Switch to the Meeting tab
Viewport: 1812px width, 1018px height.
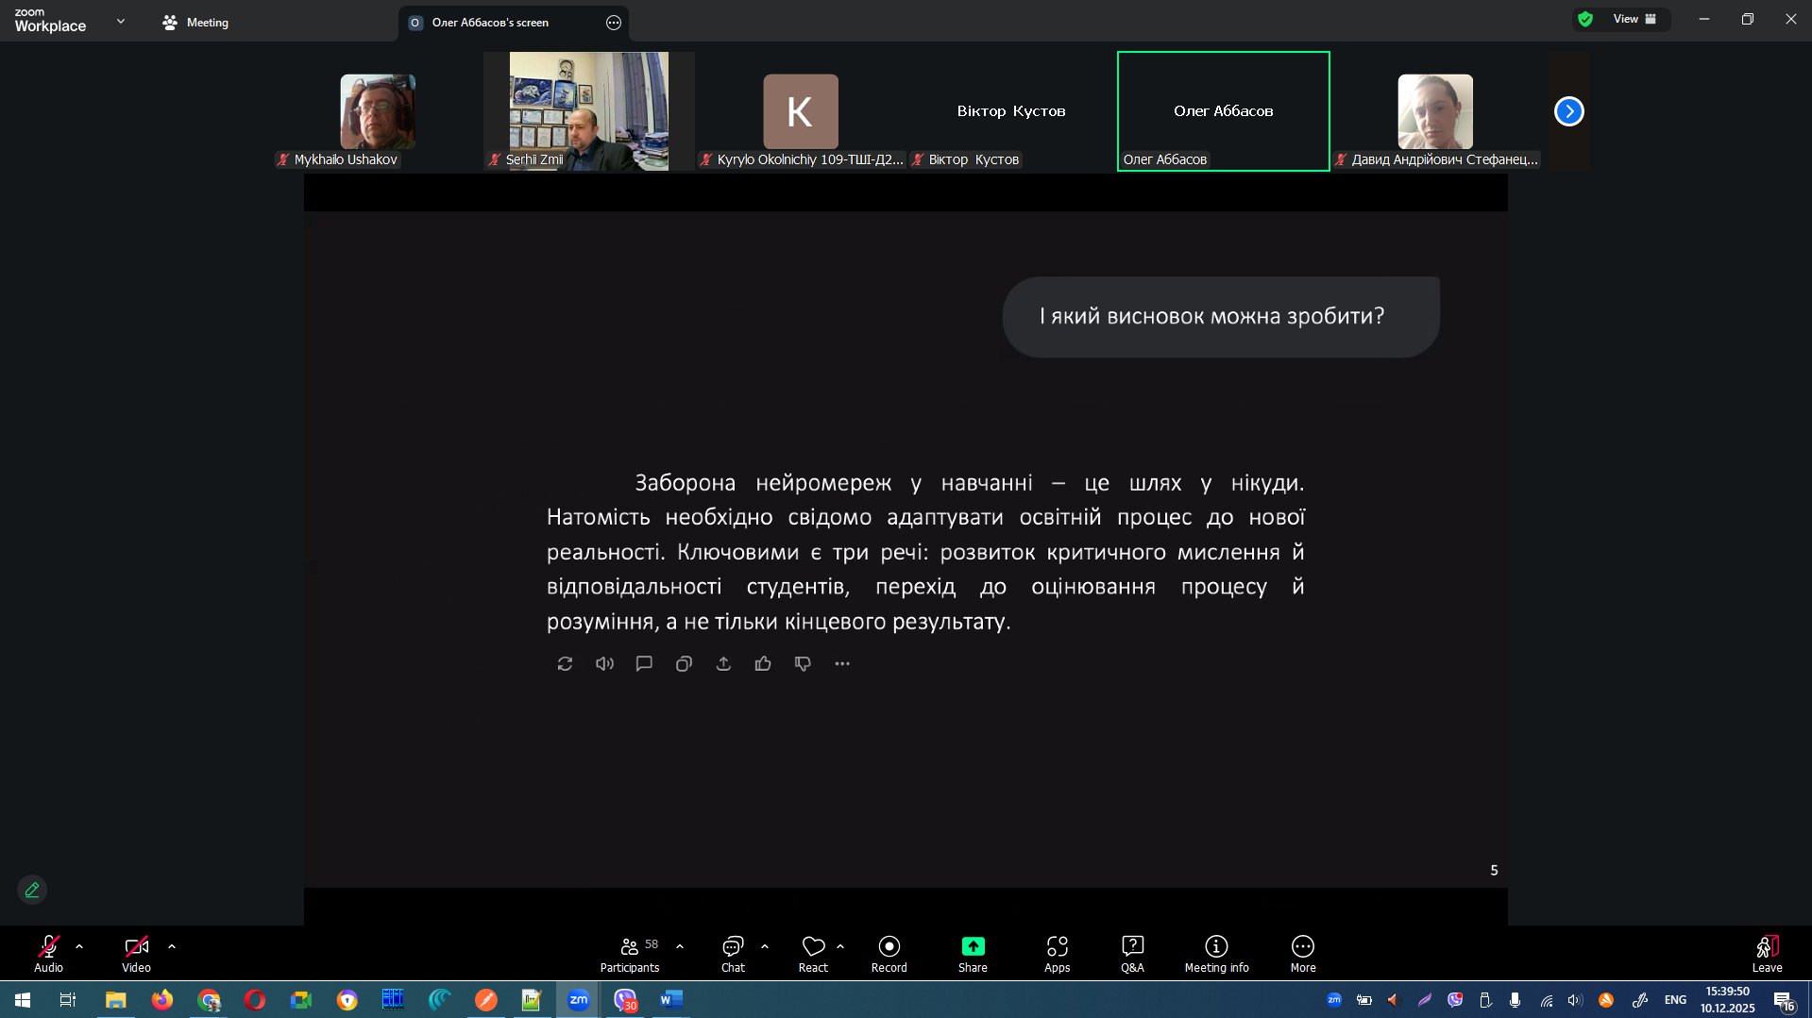[x=195, y=23]
